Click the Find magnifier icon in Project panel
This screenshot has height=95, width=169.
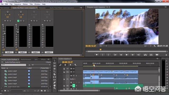38,91
